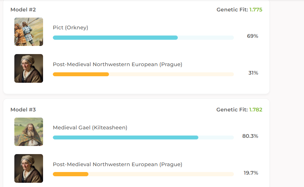Click the blue Pict (Orkney) progress bar
Viewport: 304px width, 187px height.
tap(115, 38)
